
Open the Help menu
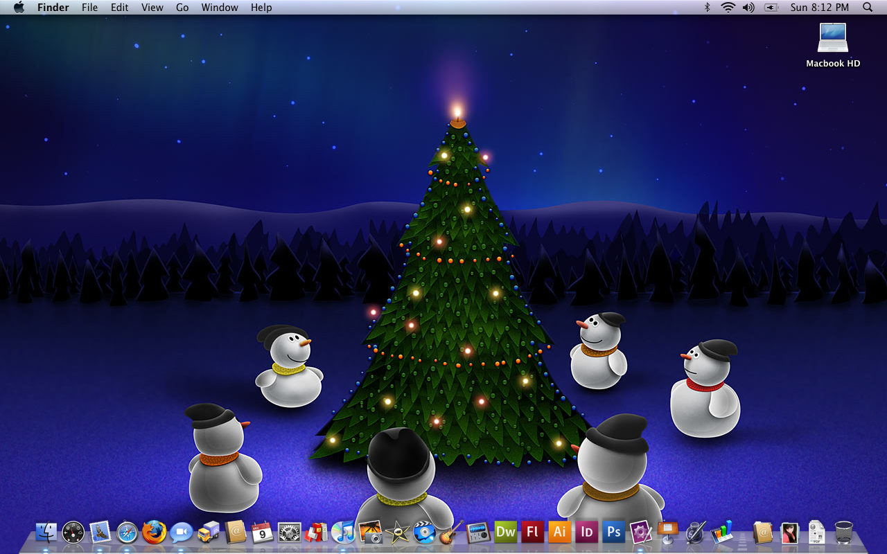(261, 8)
